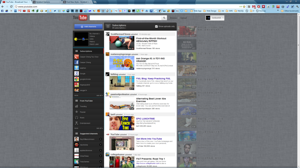Switch to the Post New Style tab
Screen dimensions: 300x168
coord(77,2)
